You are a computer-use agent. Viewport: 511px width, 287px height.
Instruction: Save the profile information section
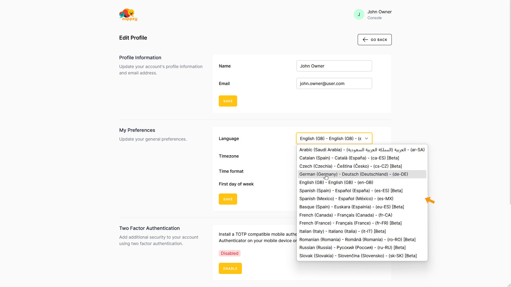coord(228,101)
